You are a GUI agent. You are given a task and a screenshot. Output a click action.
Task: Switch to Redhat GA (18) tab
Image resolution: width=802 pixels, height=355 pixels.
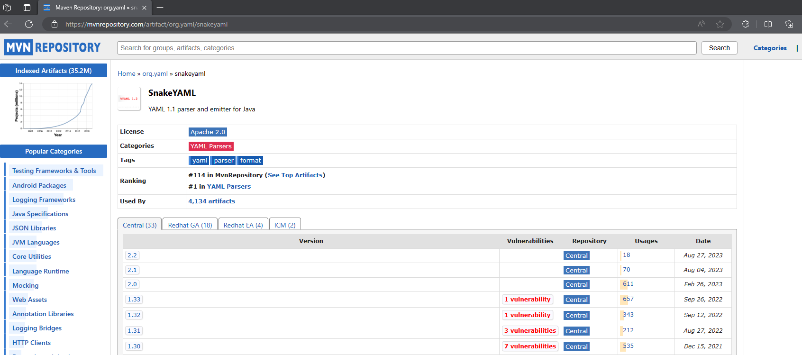coord(190,225)
